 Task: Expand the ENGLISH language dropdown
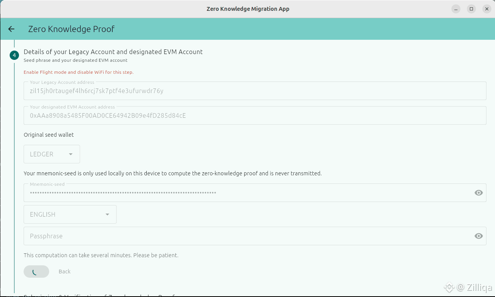point(70,214)
